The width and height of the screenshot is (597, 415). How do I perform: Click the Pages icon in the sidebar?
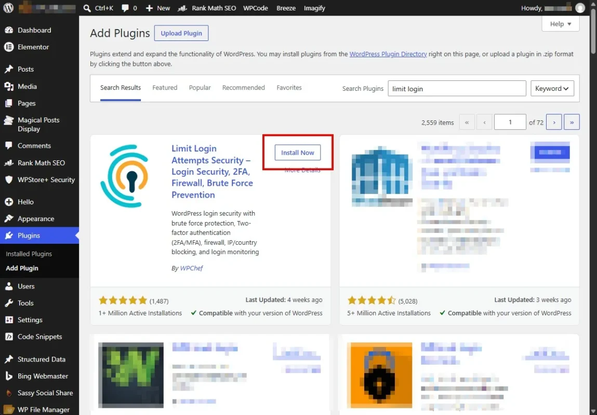coord(9,103)
